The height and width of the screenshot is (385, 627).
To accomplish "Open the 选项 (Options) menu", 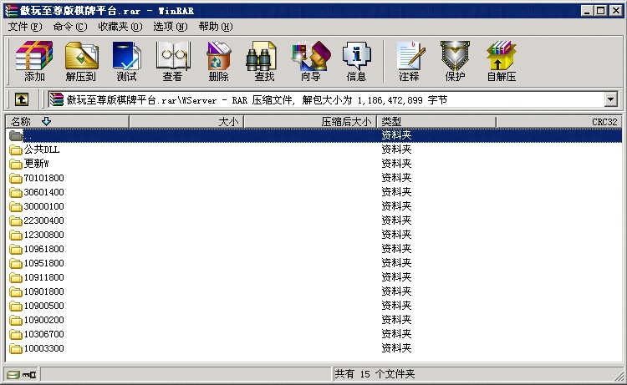I will [x=170, y=27].
